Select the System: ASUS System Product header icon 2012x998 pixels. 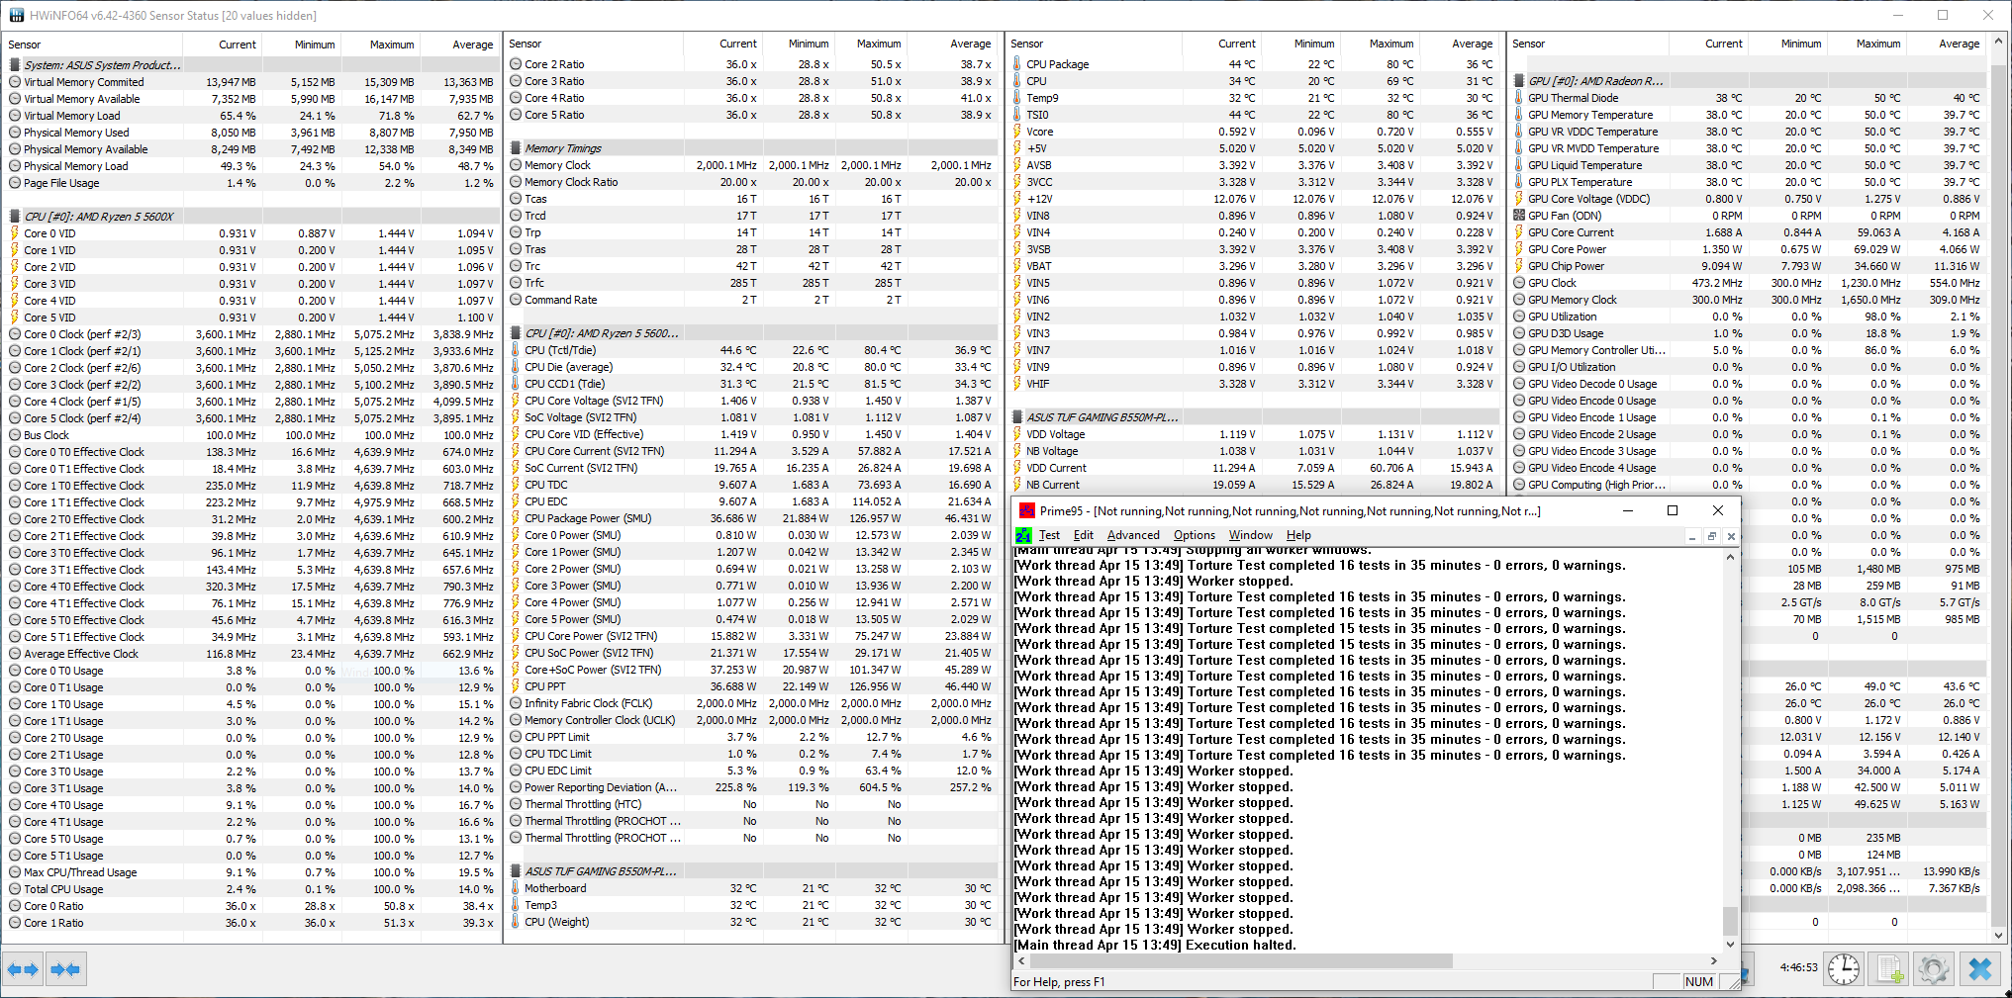point(15,65)
